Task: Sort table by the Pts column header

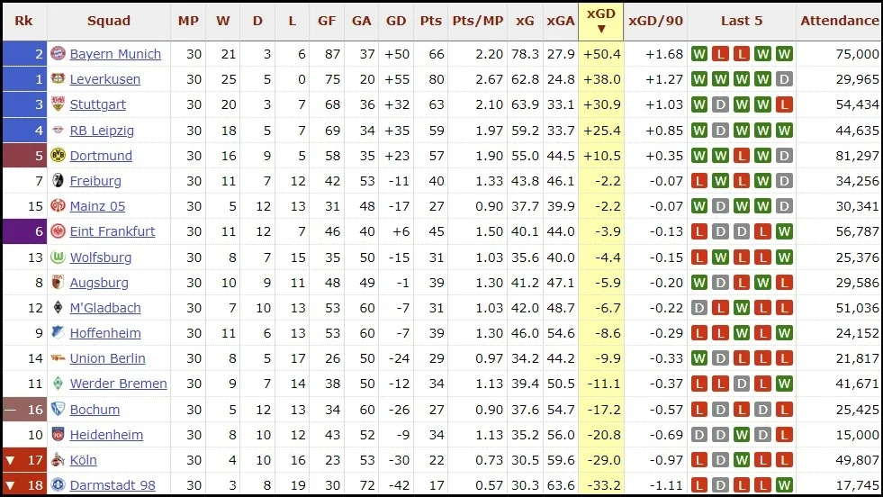Action: coord(430,21)
